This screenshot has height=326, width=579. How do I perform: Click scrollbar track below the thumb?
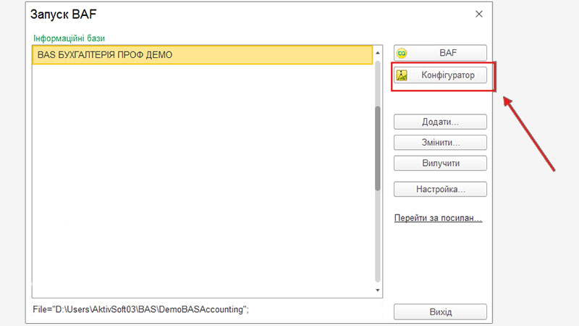(377, 239)
